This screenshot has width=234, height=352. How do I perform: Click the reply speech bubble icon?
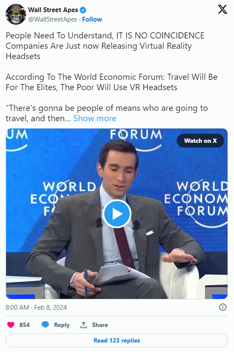45,325
